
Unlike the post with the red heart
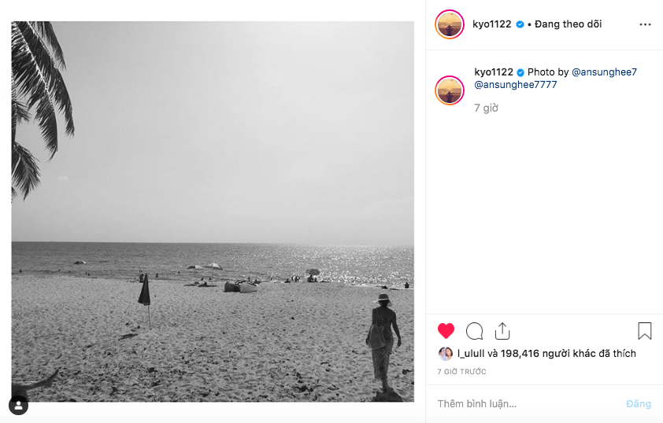[x=446, y=331]
